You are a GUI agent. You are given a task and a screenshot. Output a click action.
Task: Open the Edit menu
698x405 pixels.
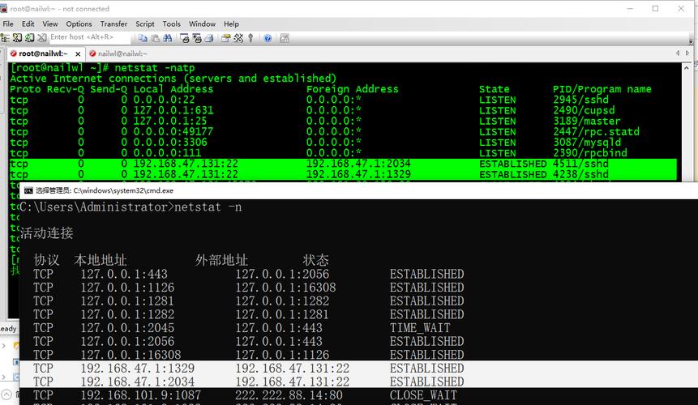coord(28,24)
